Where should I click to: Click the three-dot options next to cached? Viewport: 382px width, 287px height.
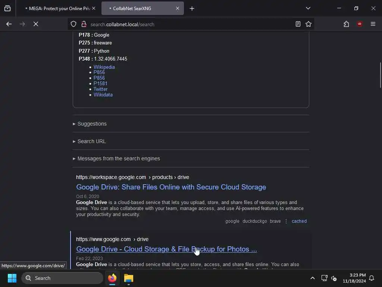(x=286, y=221)
